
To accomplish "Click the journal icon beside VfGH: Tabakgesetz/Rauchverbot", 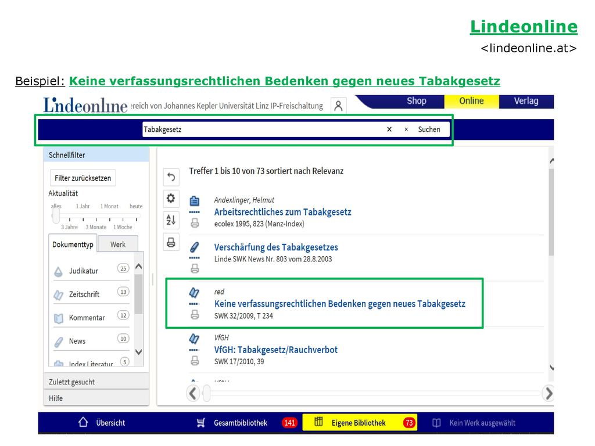I will pyautogui.click(x=194, y=339).
